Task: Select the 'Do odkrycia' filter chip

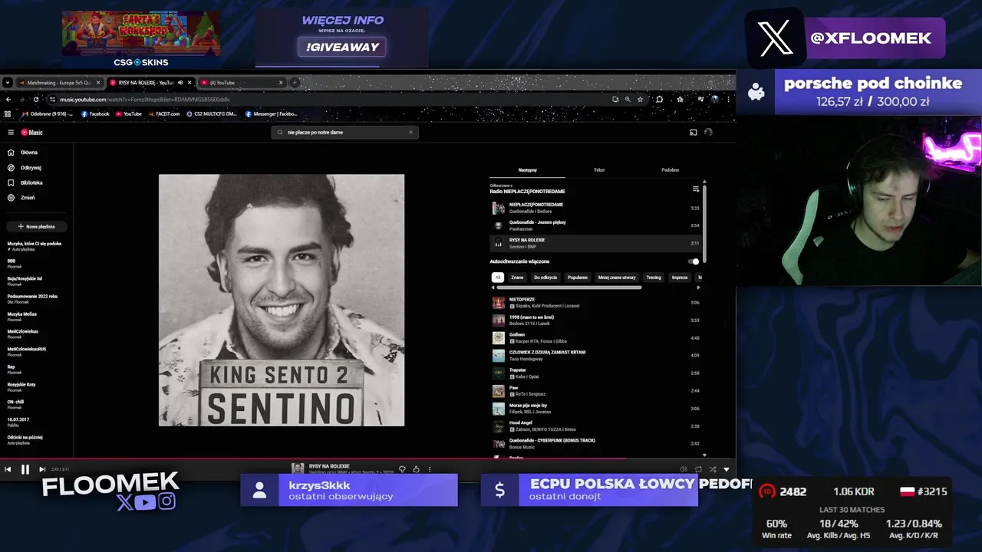Action: [x=545, y=278]
